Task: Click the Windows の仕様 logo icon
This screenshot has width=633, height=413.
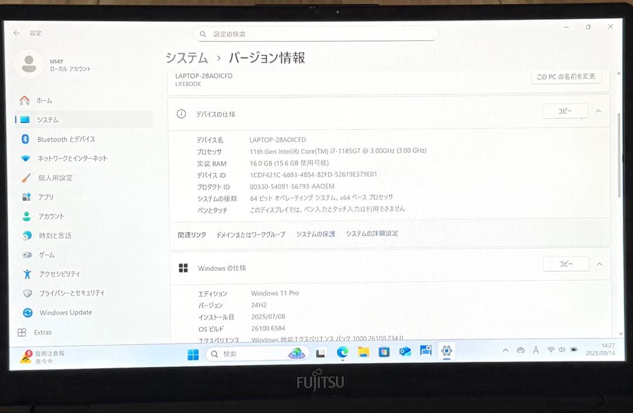Action: (x=183, y=268)
